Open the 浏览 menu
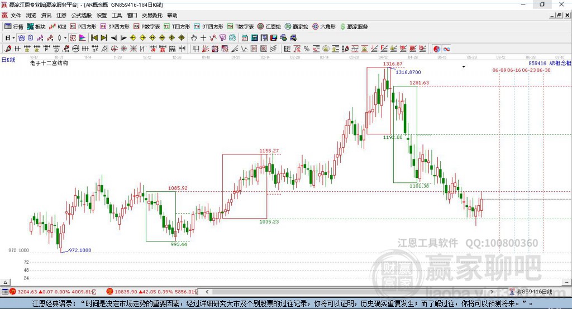This screenshot has height=309, width=572. [x=31, y=15]
